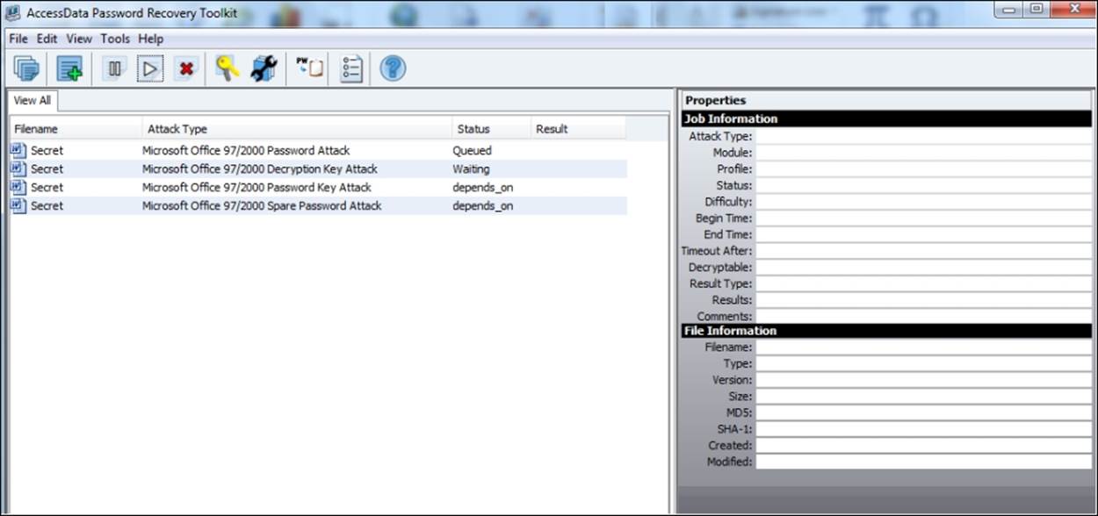Click Word file icon of Decryption Key Attack row
The height and width of the screenshot is (516, 1098).
pyautogui.click(x=18, y=168)
